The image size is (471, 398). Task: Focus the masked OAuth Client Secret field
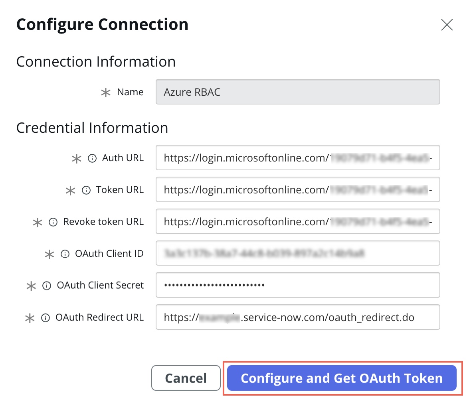click(298, 285)
